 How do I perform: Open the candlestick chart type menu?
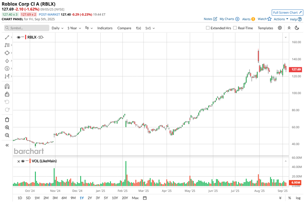coord(89,28)
